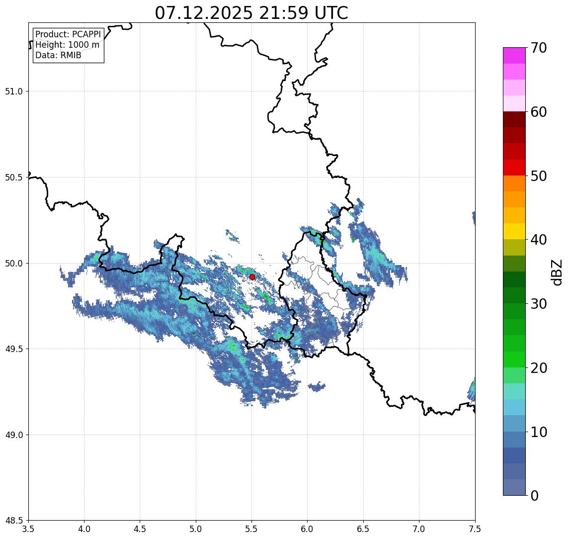
Task: Click the red station marker dot on the map
Action: (252, 277)
